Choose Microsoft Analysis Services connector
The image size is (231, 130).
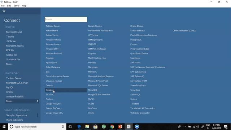pyautogui.click(x=101, y=76)
